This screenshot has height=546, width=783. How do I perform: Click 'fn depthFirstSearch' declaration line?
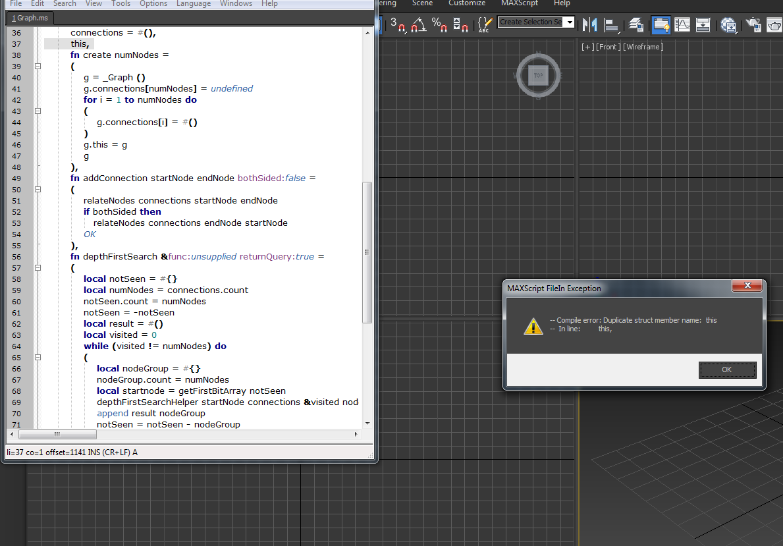click(x=198, y=257)
